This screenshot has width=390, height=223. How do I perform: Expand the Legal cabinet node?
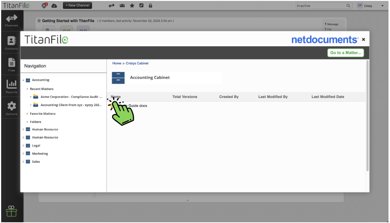tap(23, 145)
